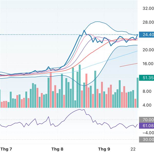
Task: Click the rightmost green volume bar
Action: click(x=138, y=92)
